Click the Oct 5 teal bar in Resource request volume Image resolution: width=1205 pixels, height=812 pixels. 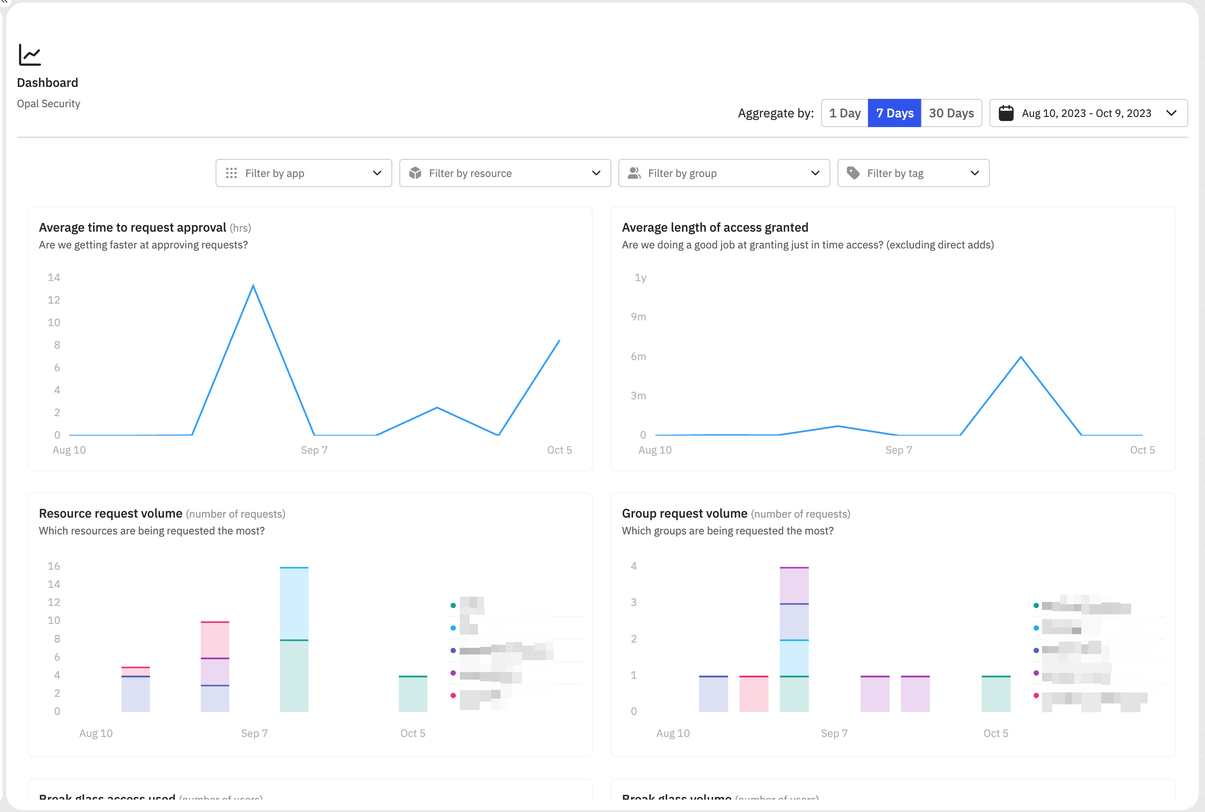point(413,694)
